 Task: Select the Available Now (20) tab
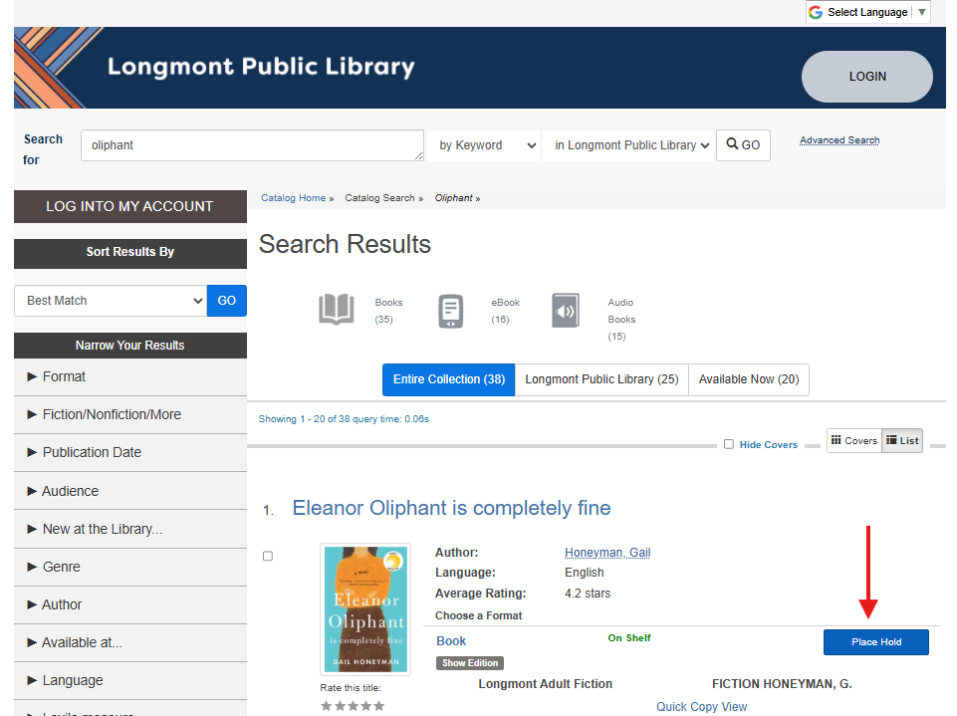tap(749, 379)
